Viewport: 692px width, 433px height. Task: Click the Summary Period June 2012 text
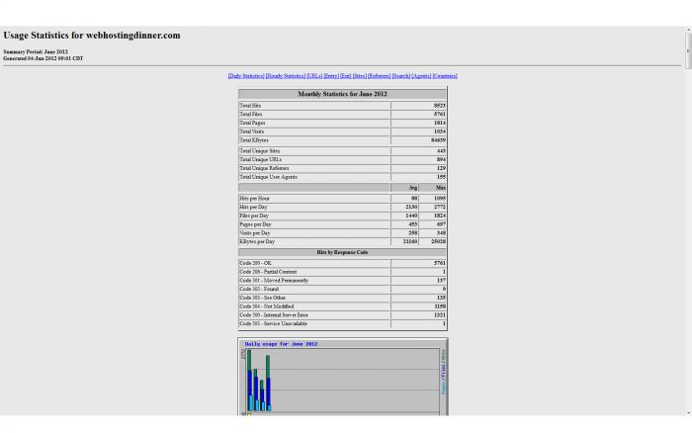click(x=36, y=51)
